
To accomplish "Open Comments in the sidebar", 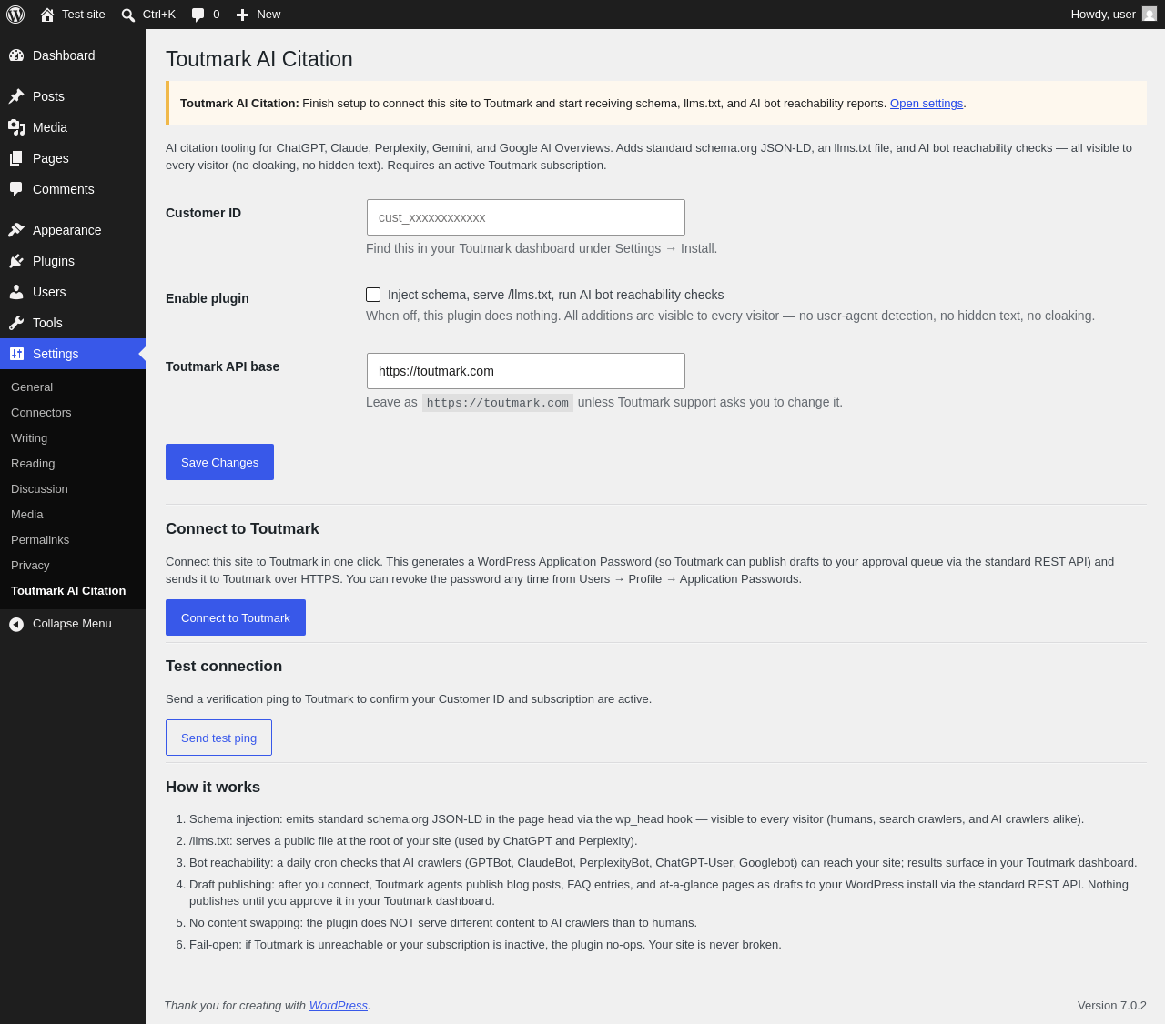I will [73, 189].
